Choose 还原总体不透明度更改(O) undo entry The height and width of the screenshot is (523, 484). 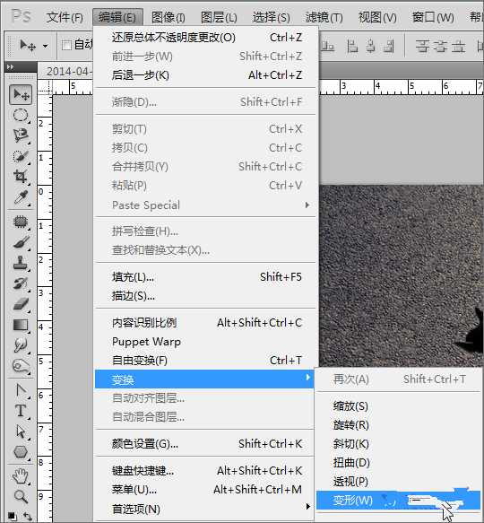click(204, 38)
